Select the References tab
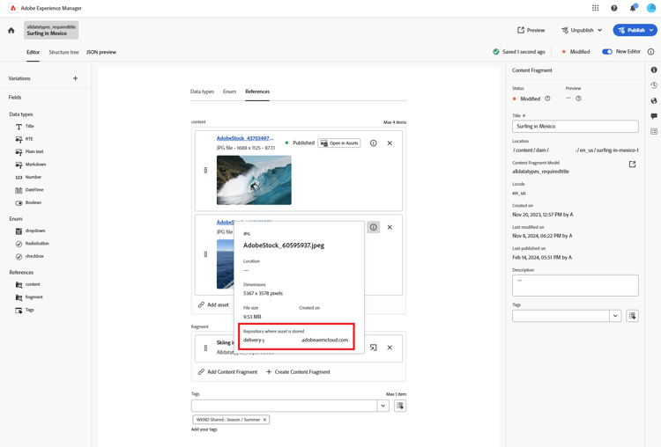The width and height of the screenshot is (661, 447). tap(257, 92)
